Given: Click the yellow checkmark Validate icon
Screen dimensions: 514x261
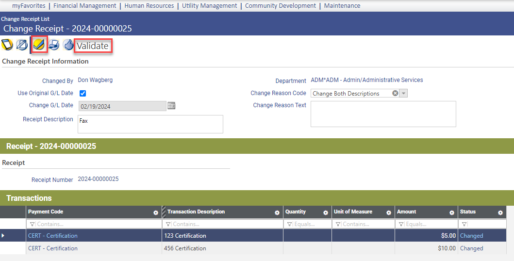Looking at the screenshot, I should [39, 45].
